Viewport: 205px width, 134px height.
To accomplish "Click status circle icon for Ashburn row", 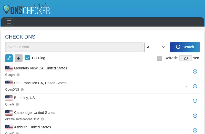I will click(195, 130).
